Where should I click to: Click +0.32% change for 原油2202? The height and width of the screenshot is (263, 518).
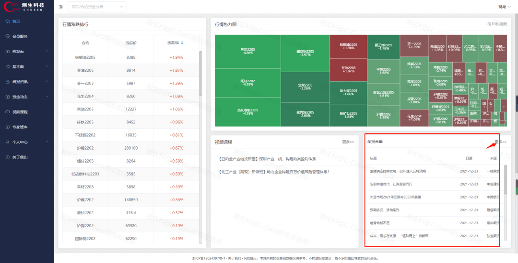(x=177, y=213)
